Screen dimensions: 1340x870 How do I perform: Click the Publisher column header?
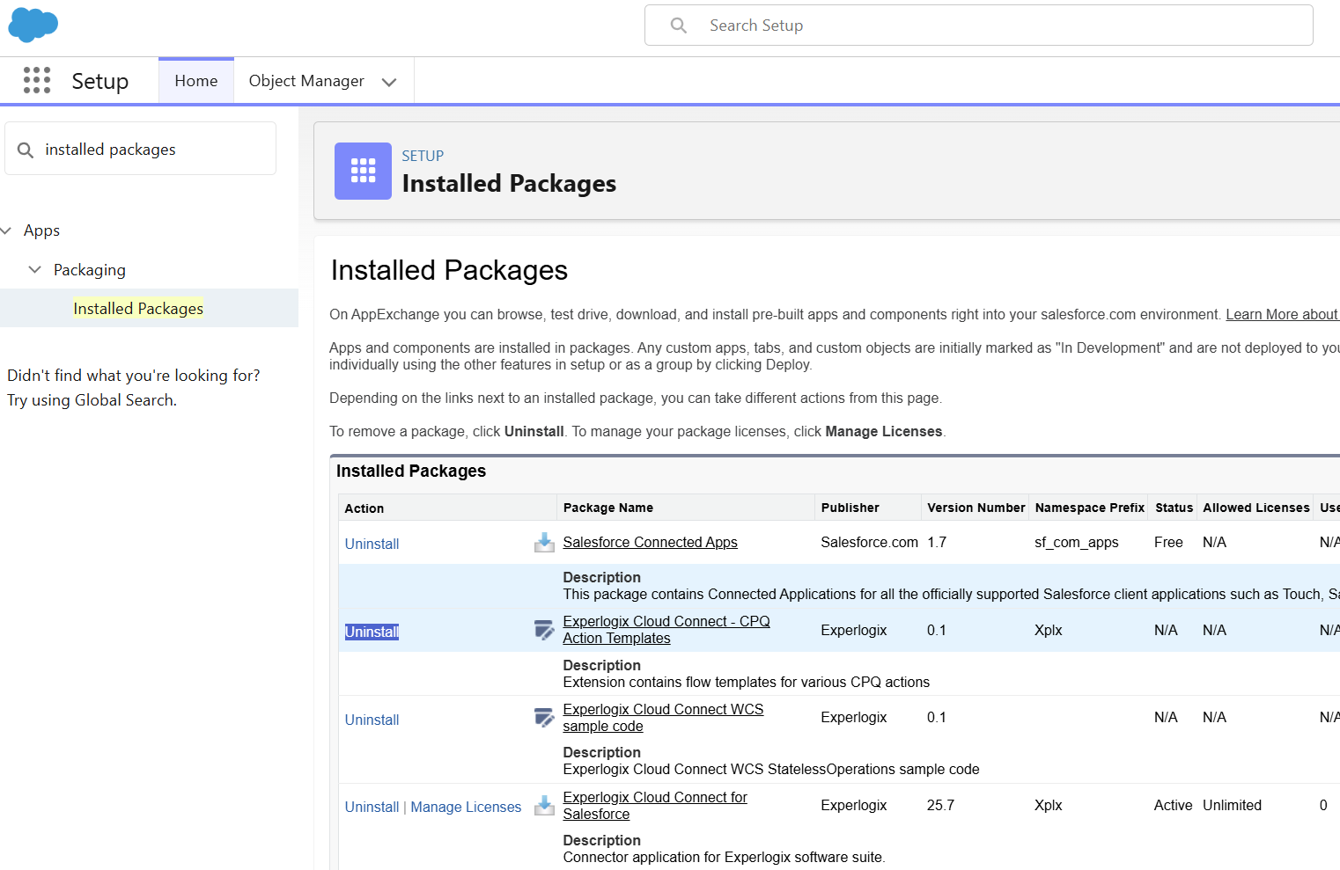(x=850, y=508)
